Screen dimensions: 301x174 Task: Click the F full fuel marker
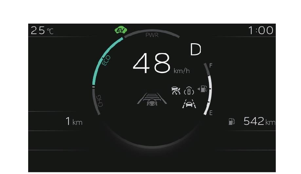(211, 66)
